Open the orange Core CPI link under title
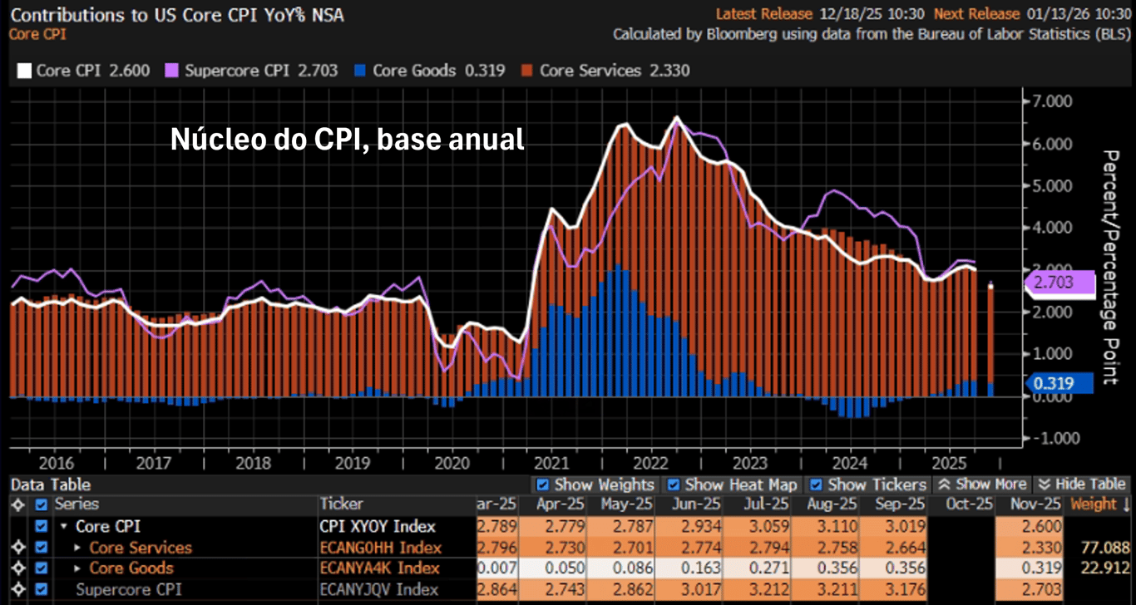 pos(37,34)
